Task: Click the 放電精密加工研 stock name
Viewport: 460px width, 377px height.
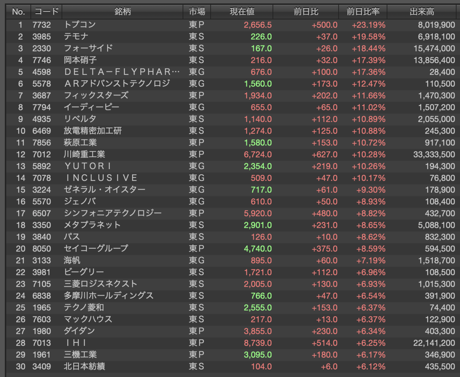Action: click(93, 131)
